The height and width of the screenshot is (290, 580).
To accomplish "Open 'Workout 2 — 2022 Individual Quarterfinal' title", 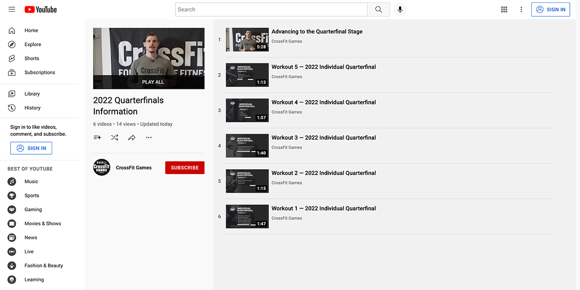I will click(324, 173).
